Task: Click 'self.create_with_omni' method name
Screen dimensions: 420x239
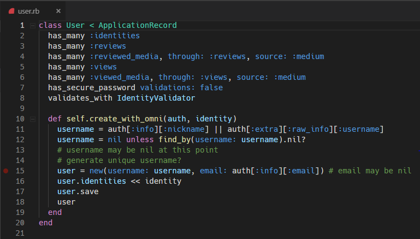Action: click(115, 119)
